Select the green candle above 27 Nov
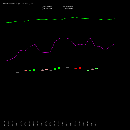This screenshot has width=130, height=130. [59, 68]
